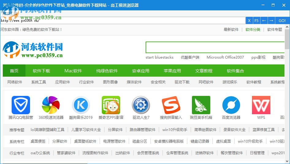Viewport: 290px width, 164px height.
Task: Click 蓝屏修复工具 link
Action: point(264,130)
